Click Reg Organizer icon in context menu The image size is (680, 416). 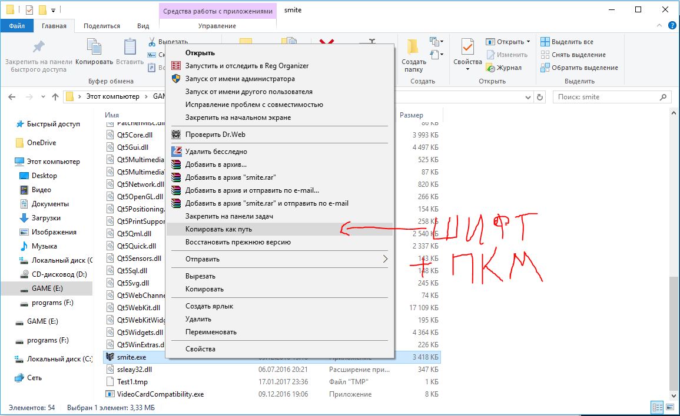pyautogui.click(x=176, y=66)
